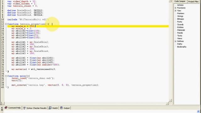Click the 'my.scale_z = 2;' line
201x113 pixels.
coord(22,29)
